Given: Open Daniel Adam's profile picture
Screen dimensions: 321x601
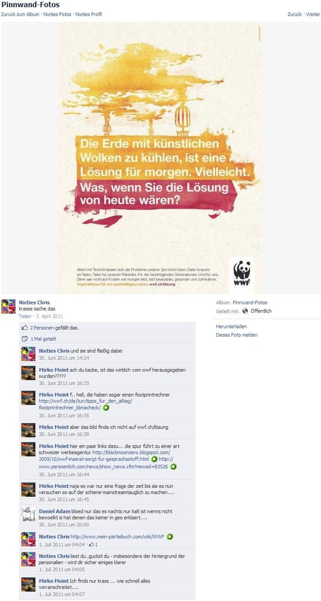Looking at the screenshot, I should click(x=28, y=514).
